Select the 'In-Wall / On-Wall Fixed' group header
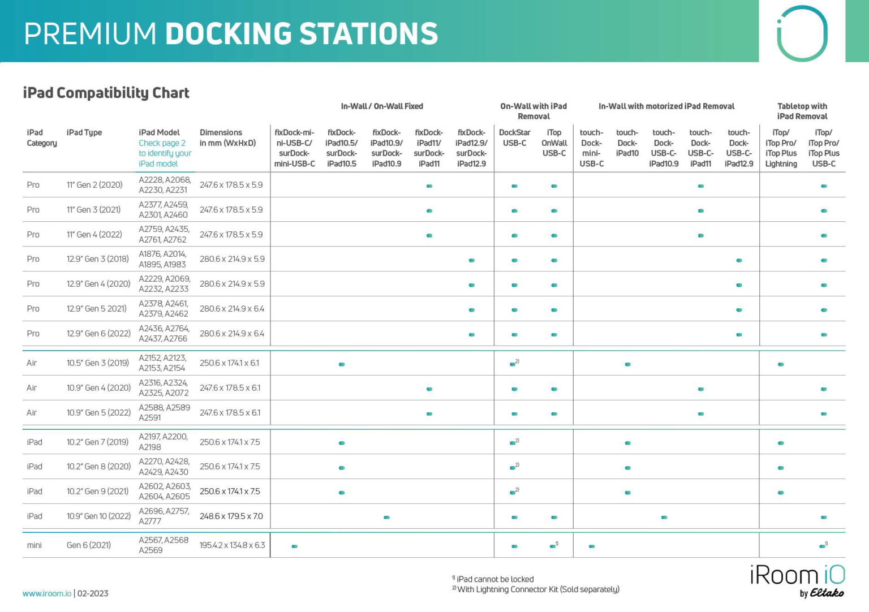Image resolution: width=869 pixels, height=612 pixels. [382, 106]
